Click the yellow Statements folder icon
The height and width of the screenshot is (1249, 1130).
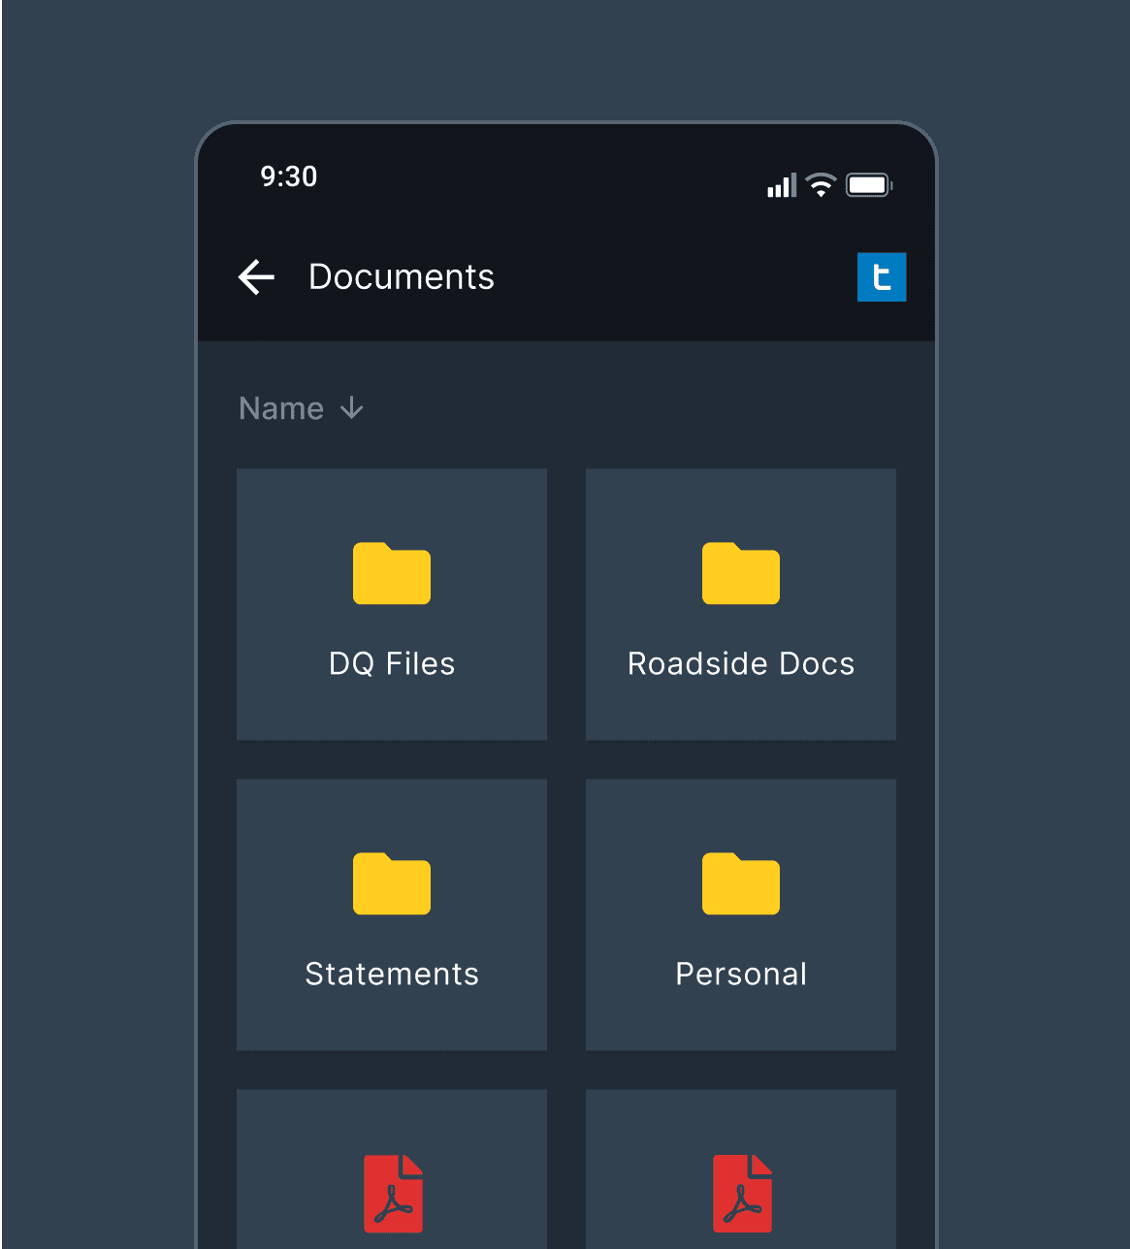click(392, 883)
